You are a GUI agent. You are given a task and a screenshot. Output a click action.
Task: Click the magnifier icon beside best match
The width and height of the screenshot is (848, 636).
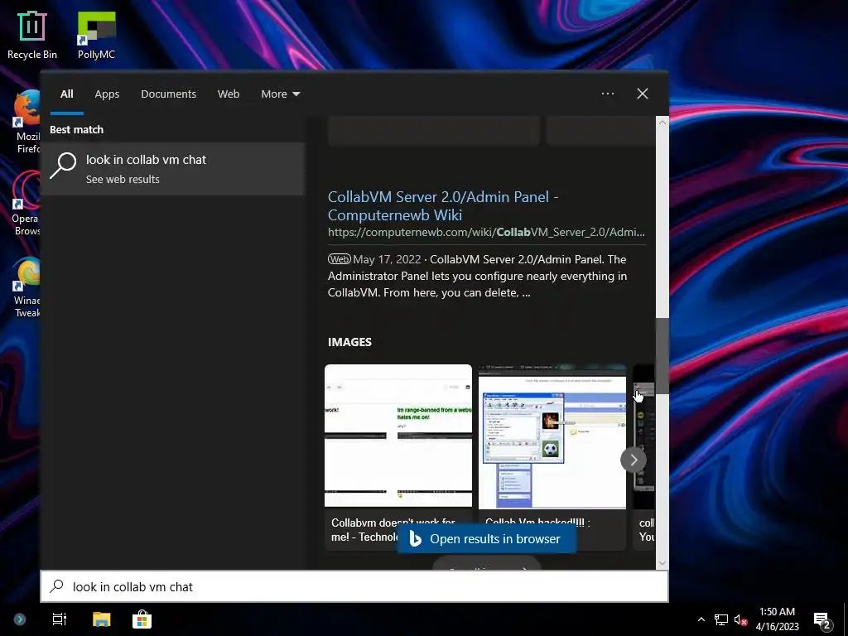point(63,165)
